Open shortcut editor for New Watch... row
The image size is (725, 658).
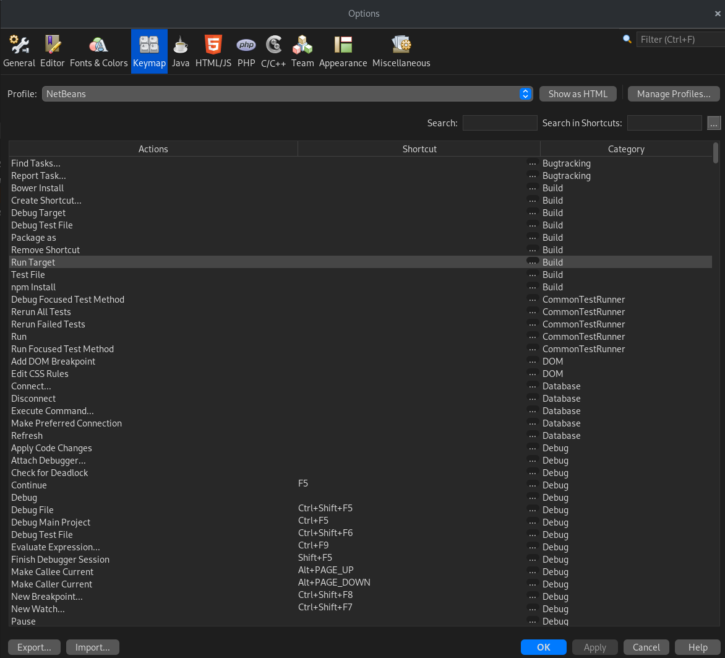pyautogui.click(x=532, y=609)
